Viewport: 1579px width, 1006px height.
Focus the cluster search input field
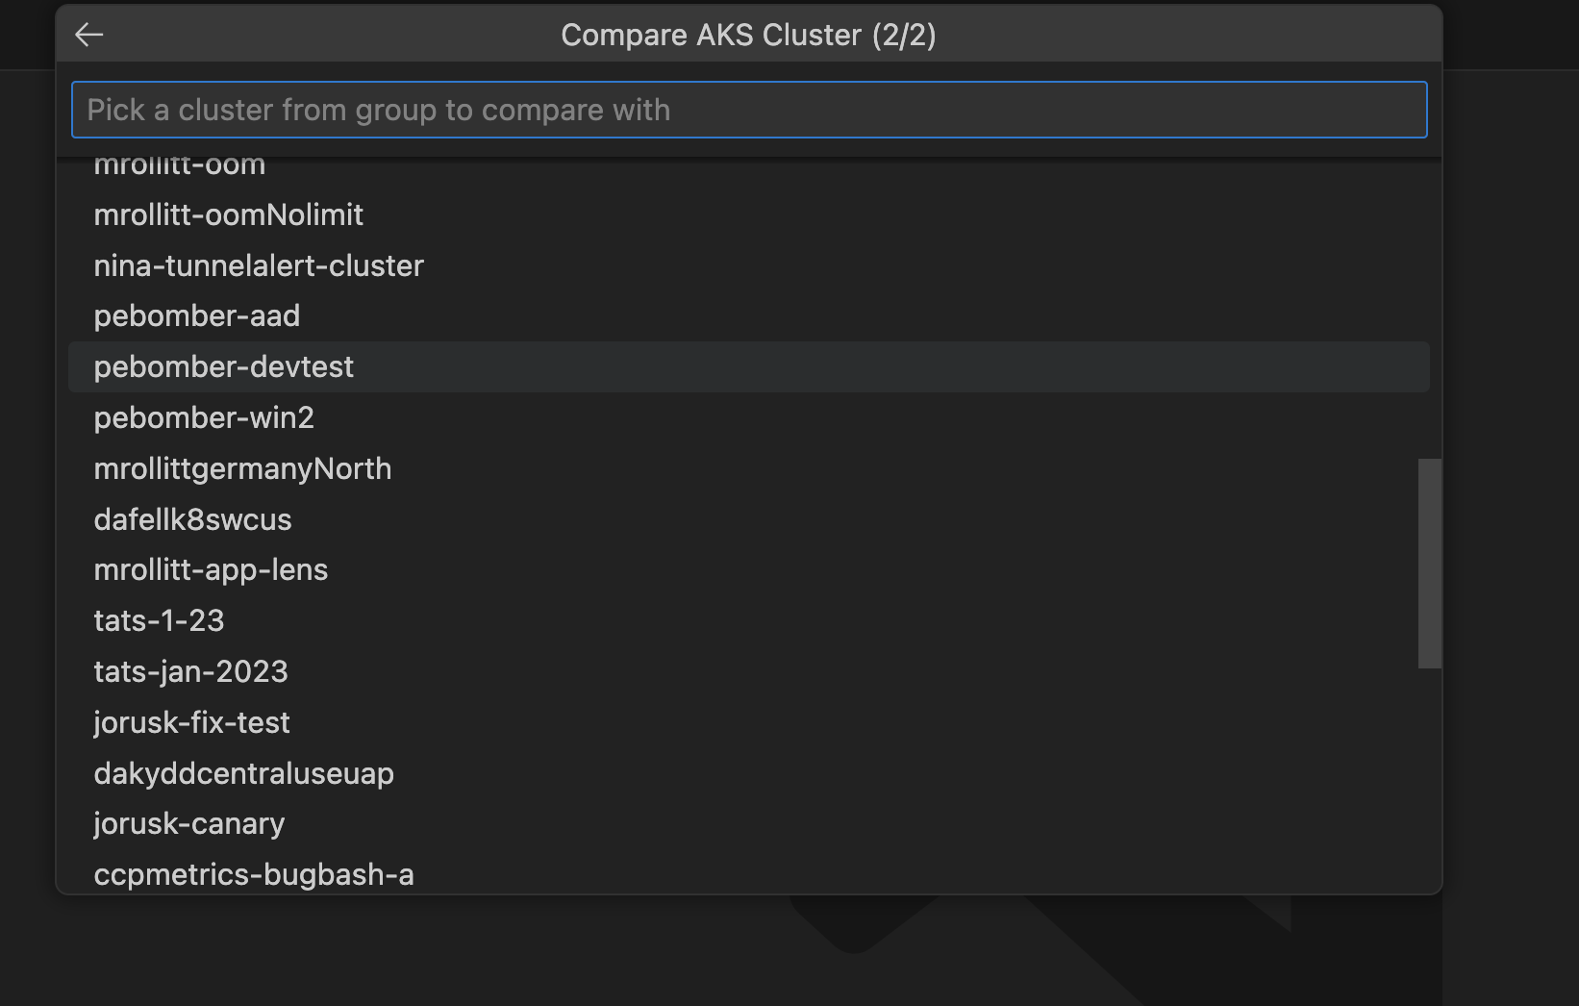749,110
